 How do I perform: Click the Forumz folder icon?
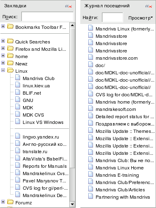click(10, 201)
